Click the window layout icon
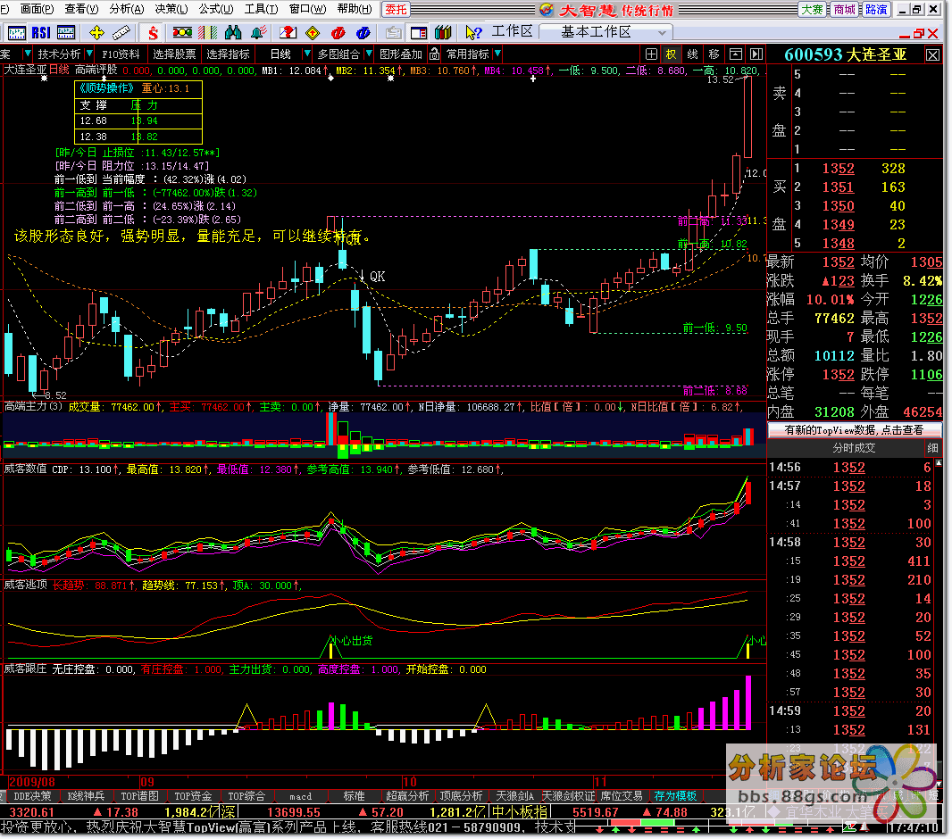 point(418,33)
